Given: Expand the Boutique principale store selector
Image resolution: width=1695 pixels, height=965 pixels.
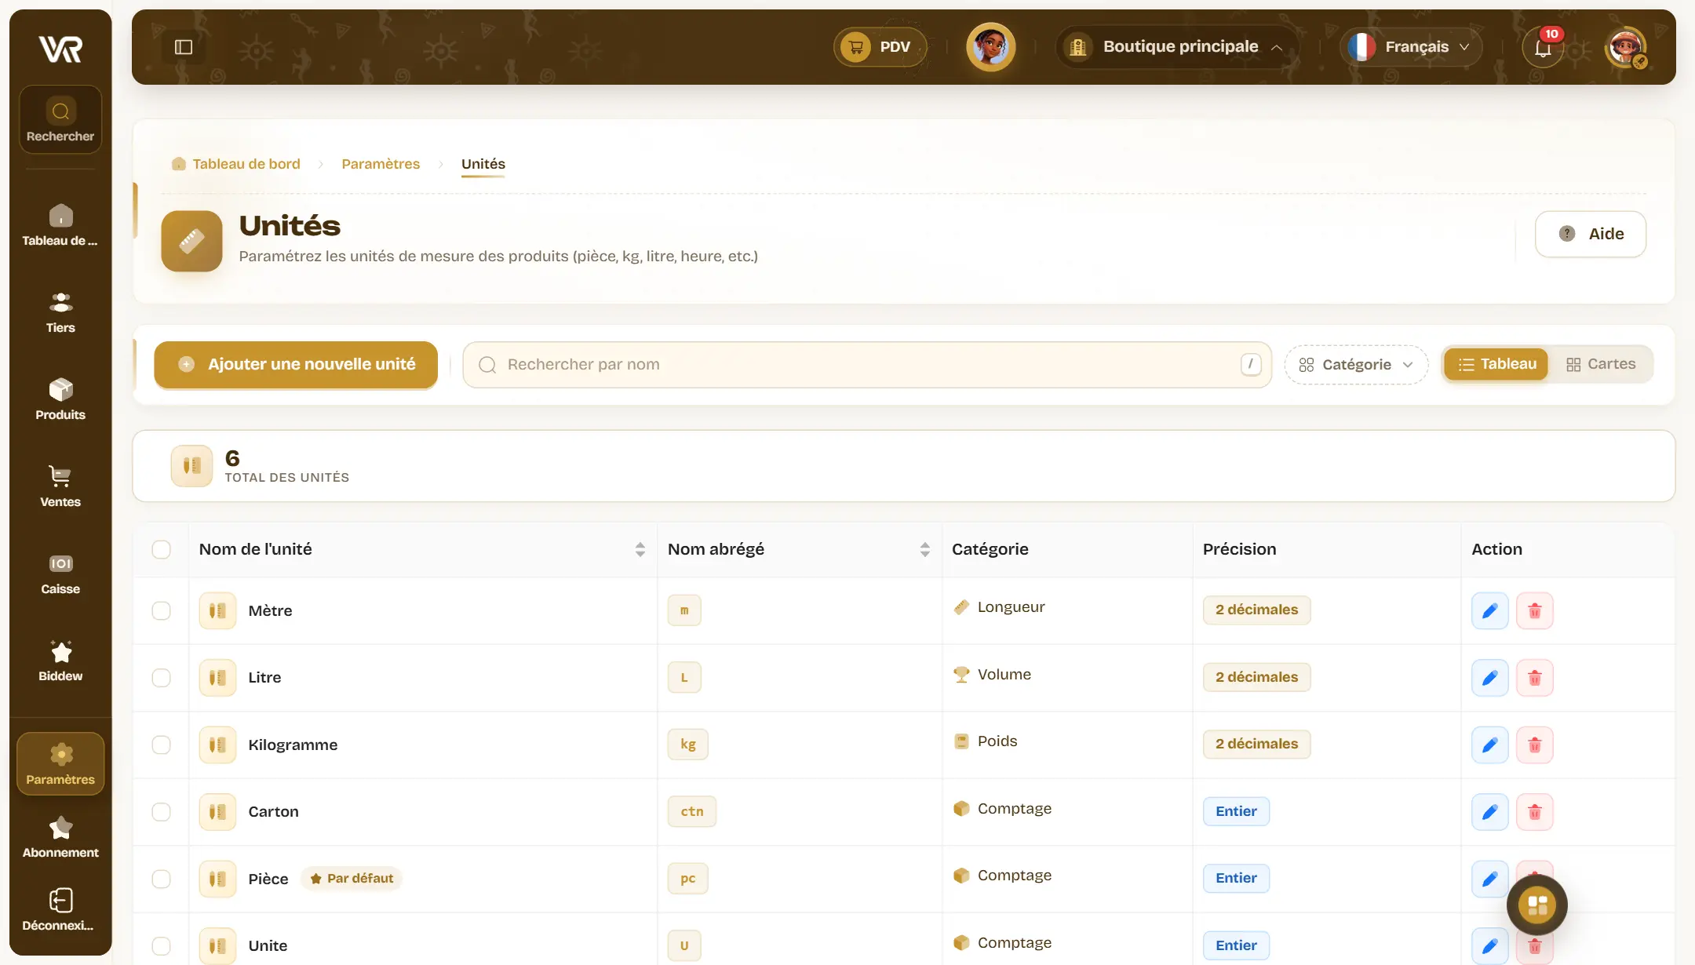Looking at the screenshot, I should pyautogui.click(x=1176, y=47).
